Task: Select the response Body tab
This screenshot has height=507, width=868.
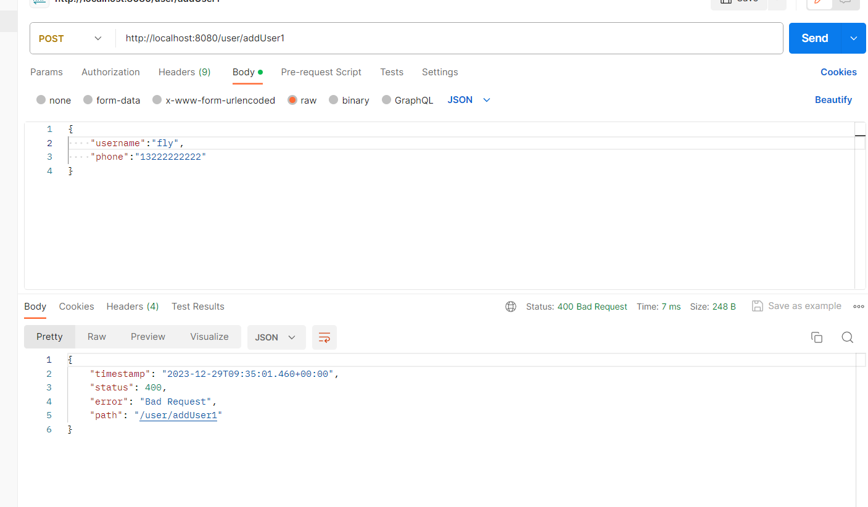Action: pyautogui.click(x=35, y=307)
